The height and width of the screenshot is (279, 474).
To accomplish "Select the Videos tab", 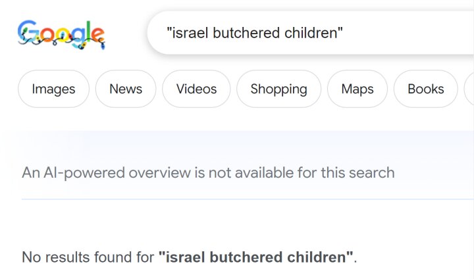I will pyautogui.click(x=196, y=89).
